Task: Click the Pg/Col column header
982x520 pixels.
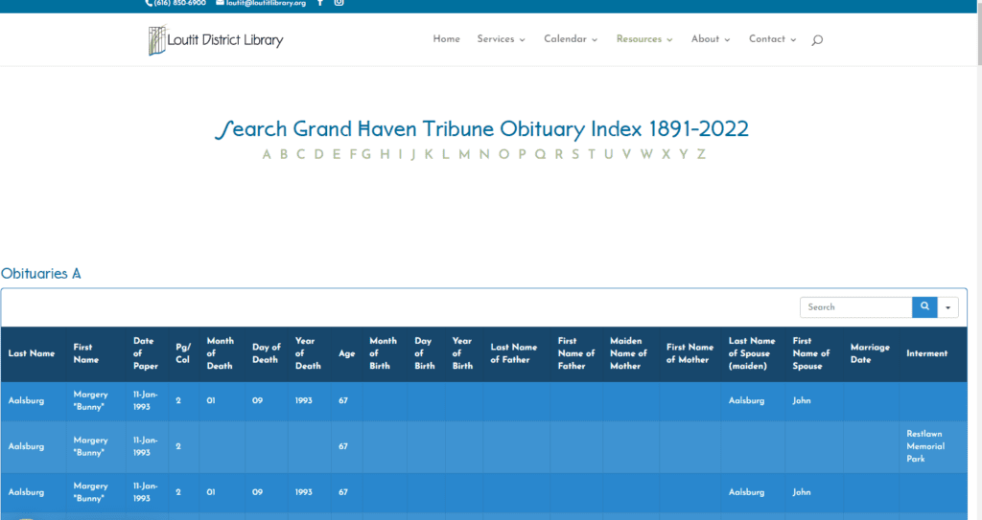Action: tap(183, 353)
